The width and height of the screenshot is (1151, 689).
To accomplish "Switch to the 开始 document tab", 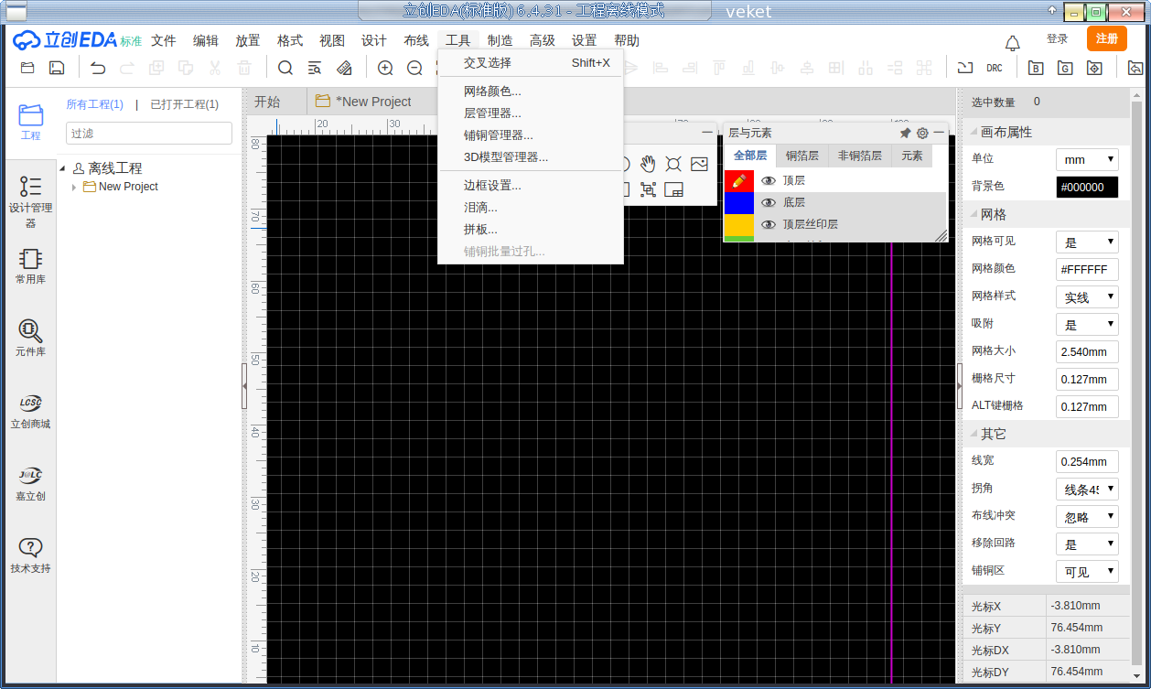I will pos(267,102).
